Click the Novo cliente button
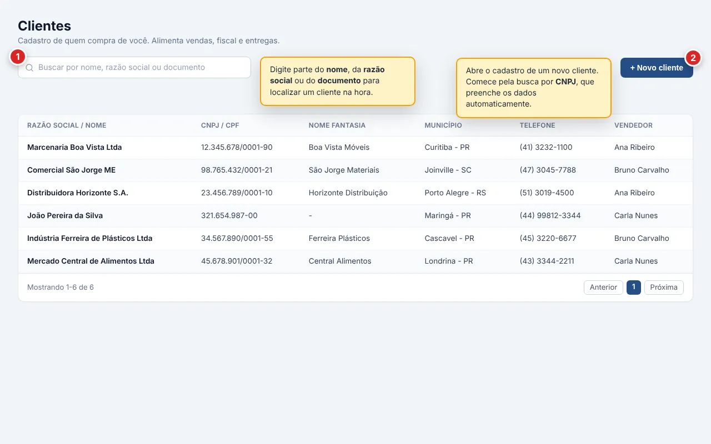Viewport: 711px width, 444px height. coord(657,68)
